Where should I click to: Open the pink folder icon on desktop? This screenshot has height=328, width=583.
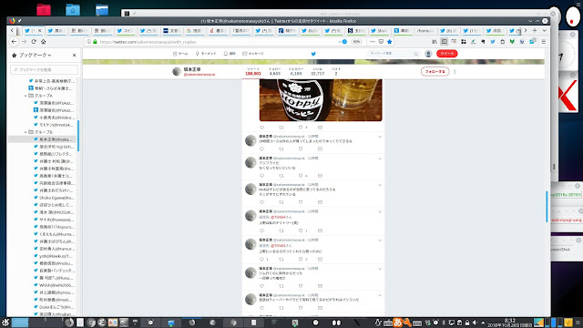[x=44, y=10]
